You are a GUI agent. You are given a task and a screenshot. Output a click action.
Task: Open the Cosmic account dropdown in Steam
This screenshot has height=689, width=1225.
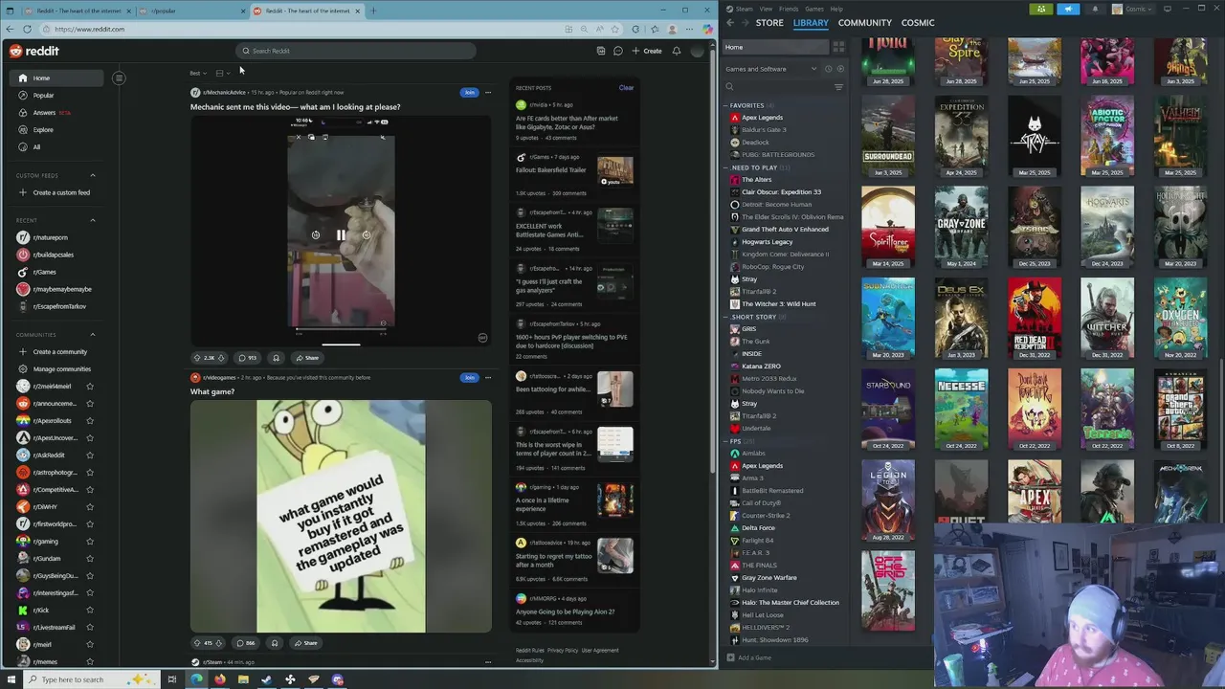pyautogui.click(x=1135, y=10)
